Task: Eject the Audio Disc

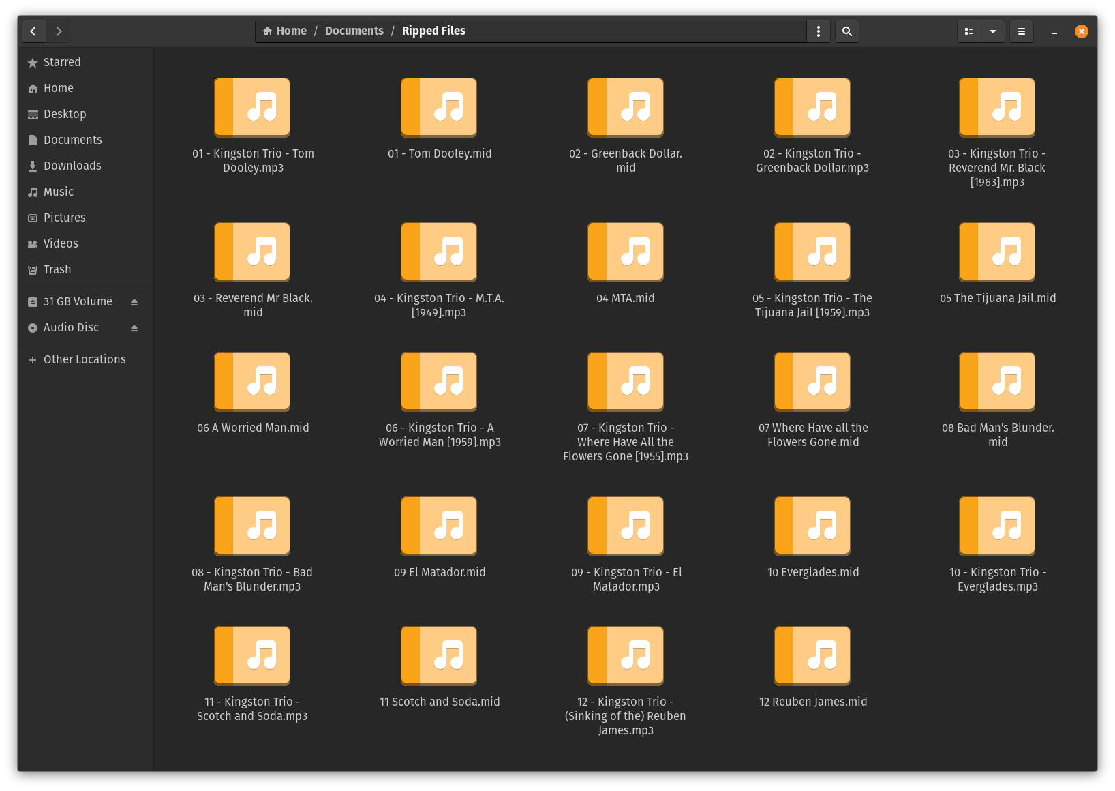Action: pyautogui.click(x=134, y=328)
